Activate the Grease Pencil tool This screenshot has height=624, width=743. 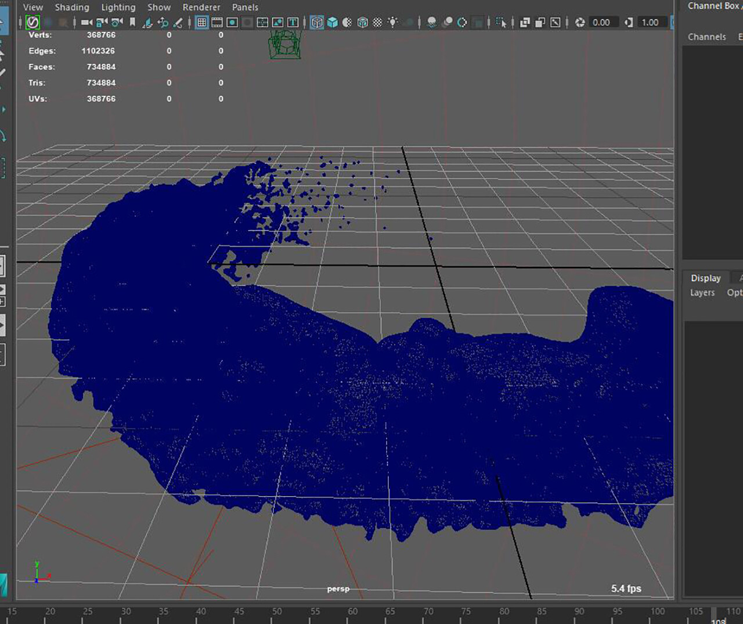pos(179,23)
